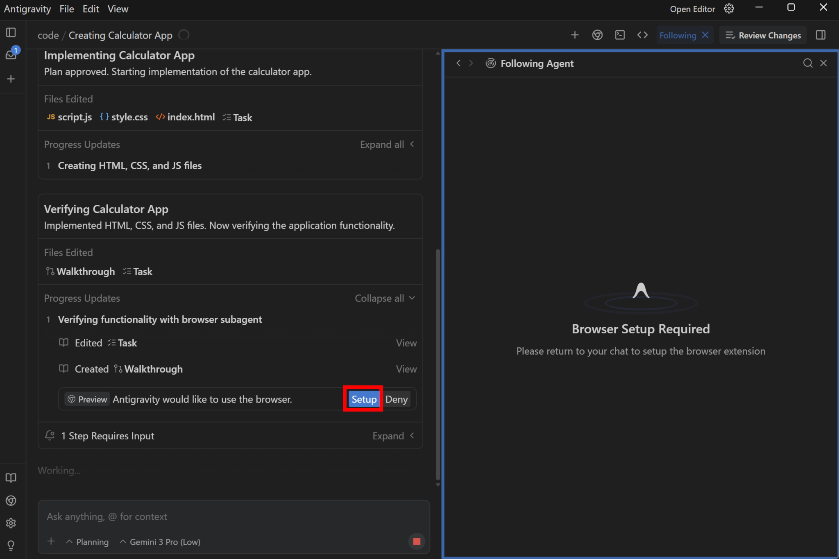Stop the agent with red stop button
The image size is (839, 559).
[x=417, y=541]
